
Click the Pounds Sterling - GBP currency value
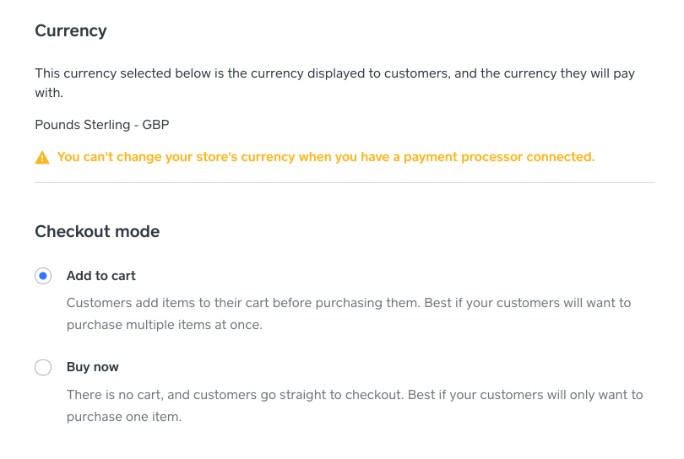tap(102, 125)
